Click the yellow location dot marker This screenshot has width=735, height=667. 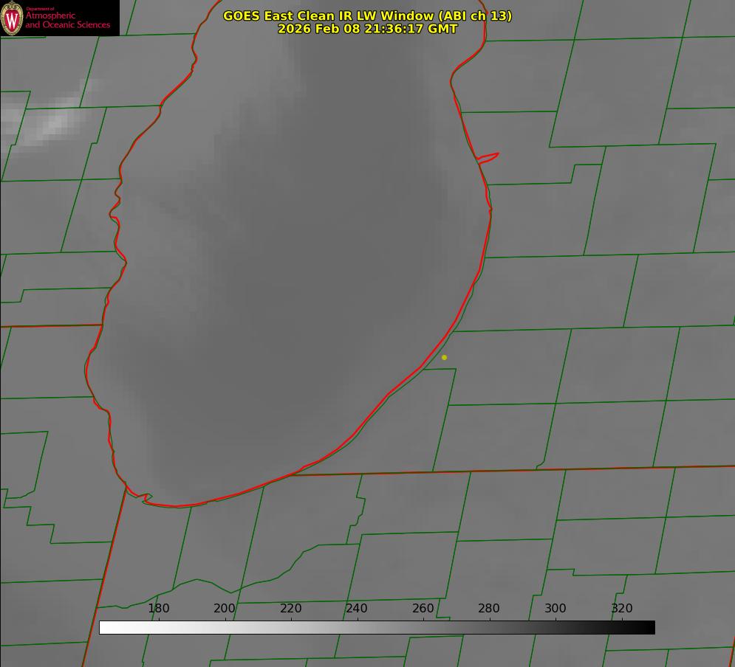[444, 357]
